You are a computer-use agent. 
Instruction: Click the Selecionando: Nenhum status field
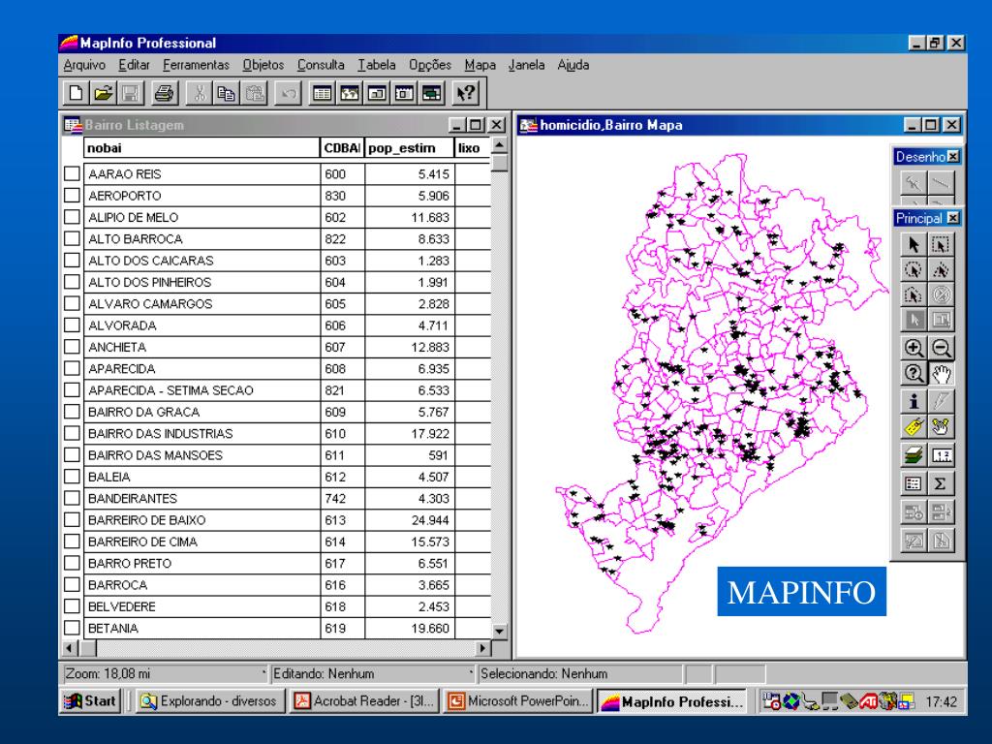click(x=580, y=674)
